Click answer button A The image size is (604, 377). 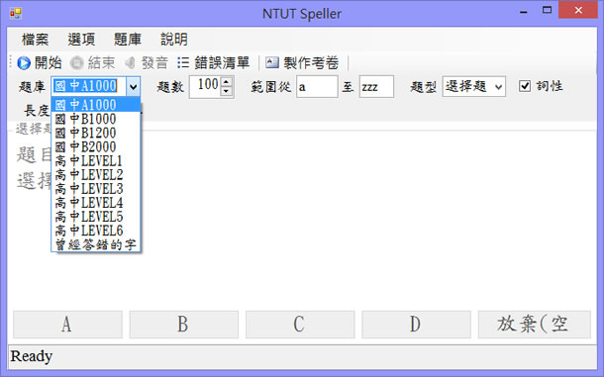(67, 325)
